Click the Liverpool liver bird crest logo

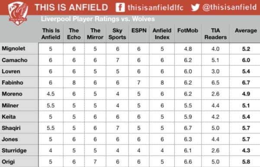tap(18, 13)
